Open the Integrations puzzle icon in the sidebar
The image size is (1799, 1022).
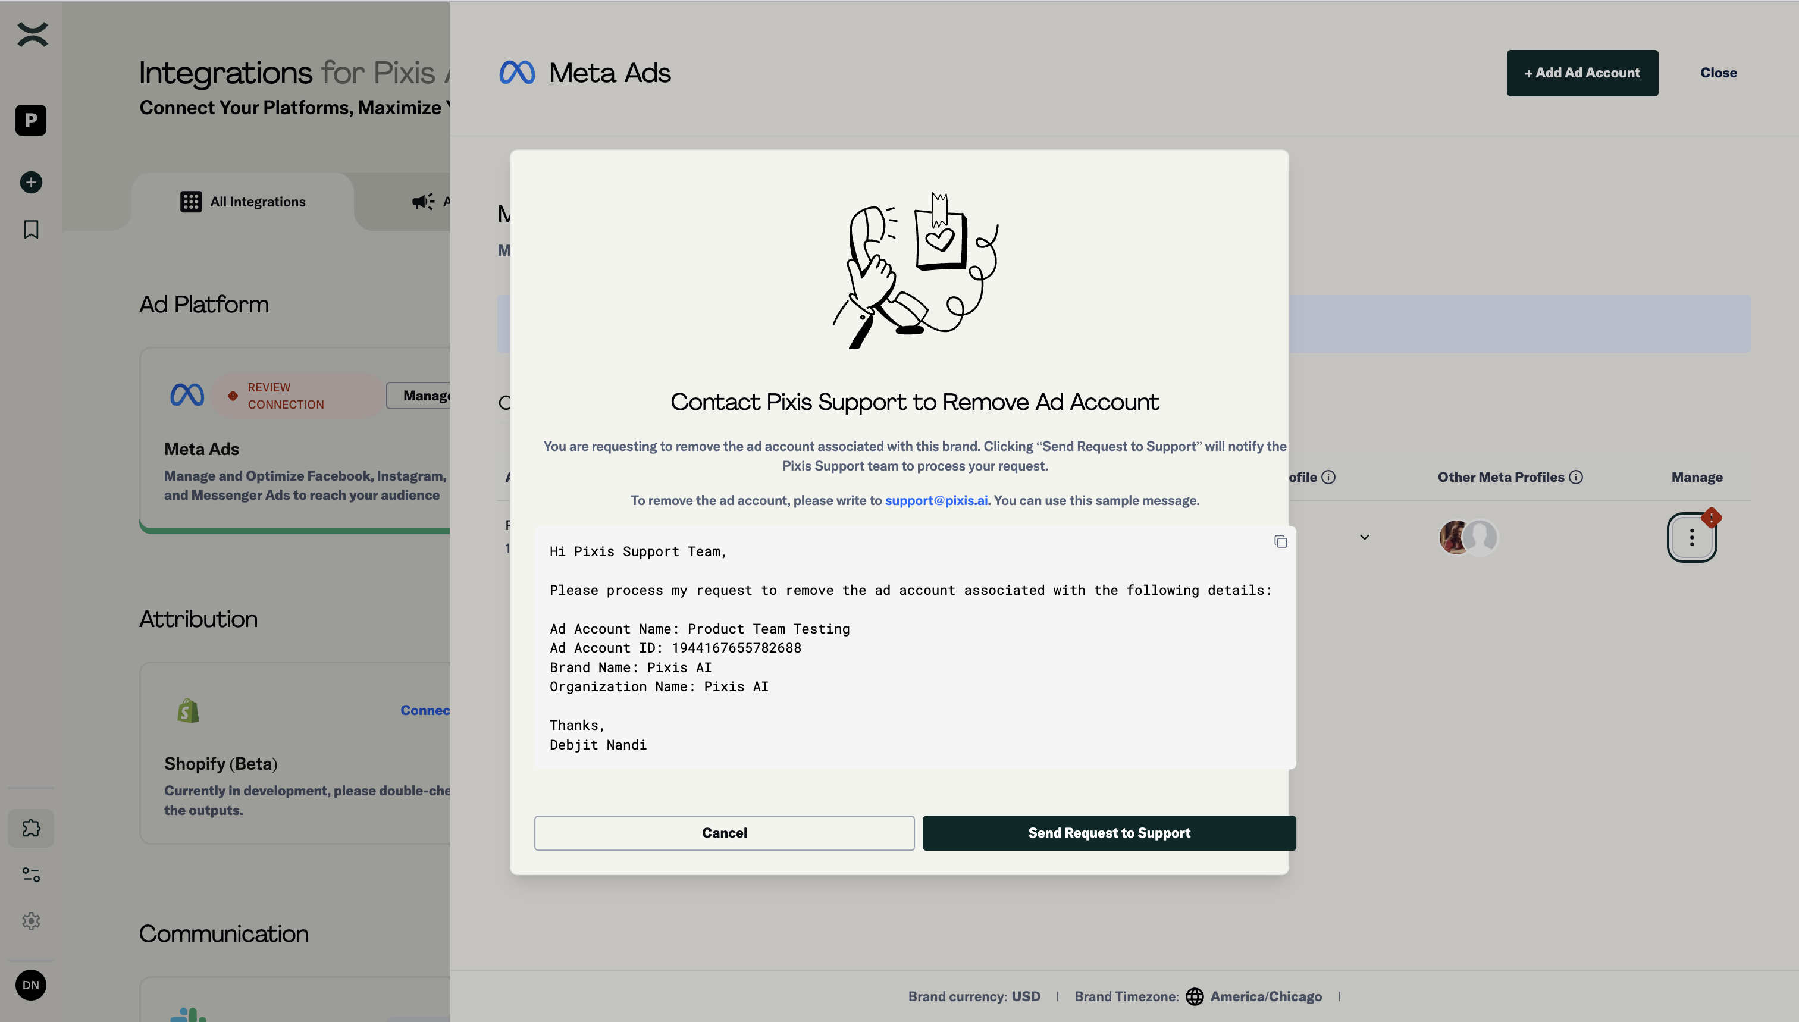click(30, 828)
